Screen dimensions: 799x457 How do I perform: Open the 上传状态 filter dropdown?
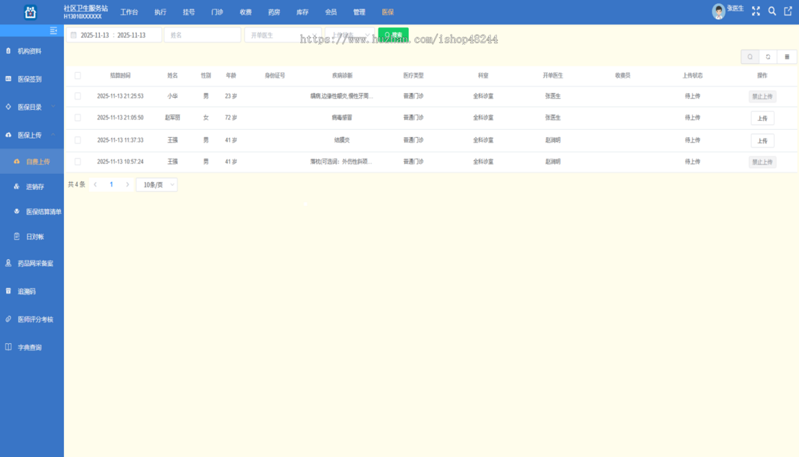tap(350, 35)
